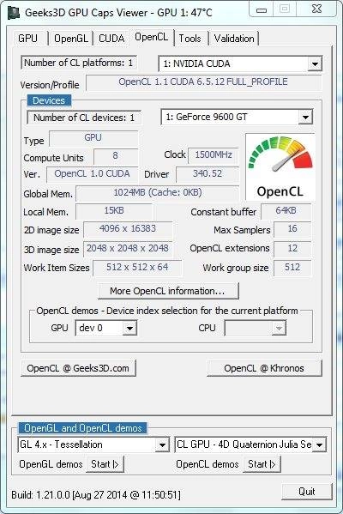
Task: Click the Global Mem. field 1024MB
Action: coord(158,193)
